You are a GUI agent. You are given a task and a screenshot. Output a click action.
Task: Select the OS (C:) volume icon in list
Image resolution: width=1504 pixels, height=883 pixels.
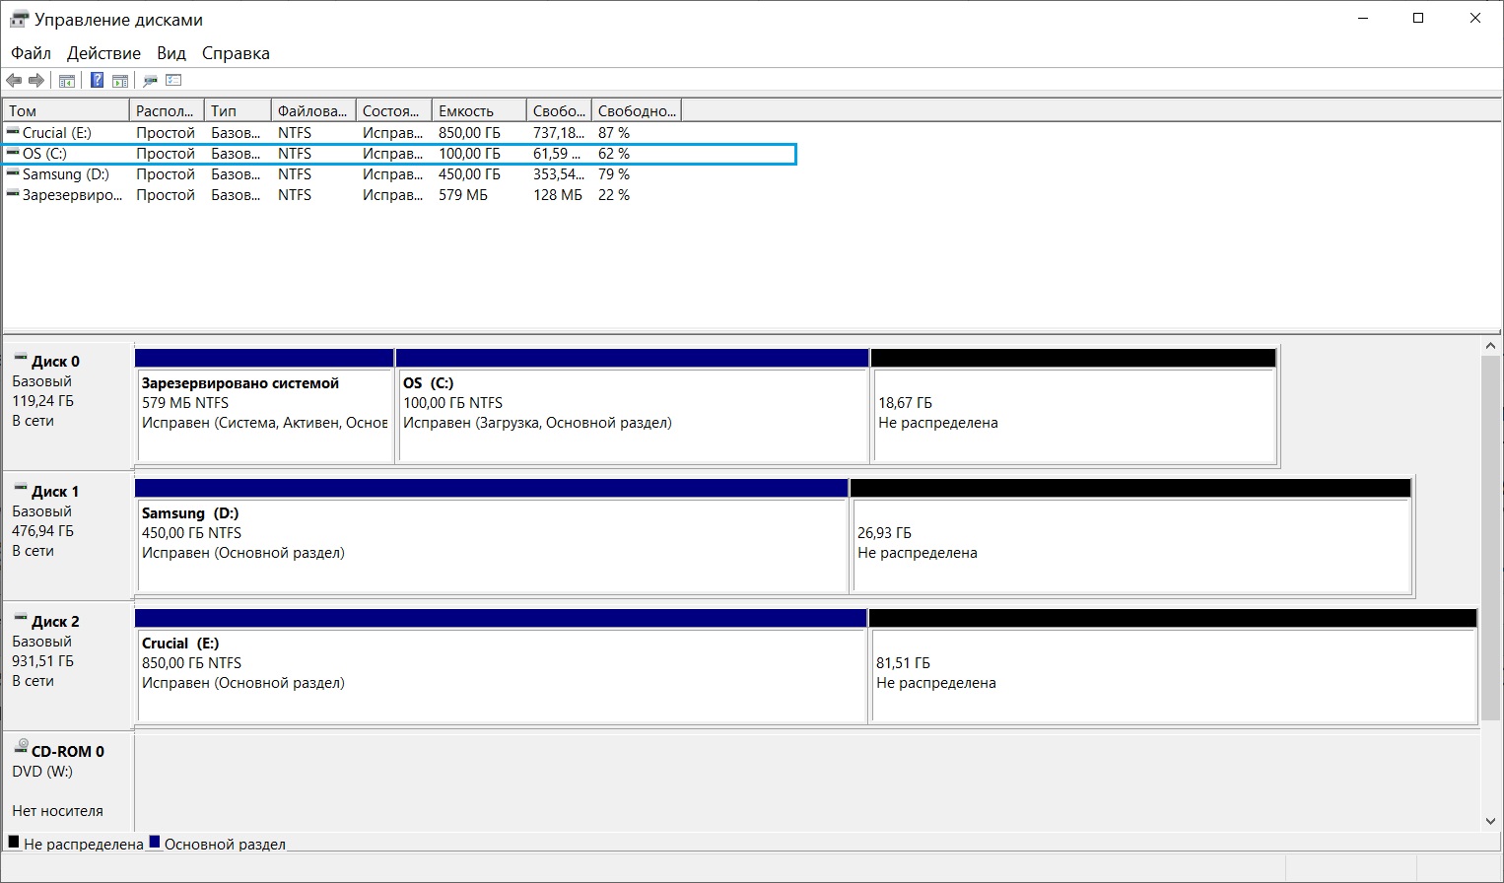13,153
